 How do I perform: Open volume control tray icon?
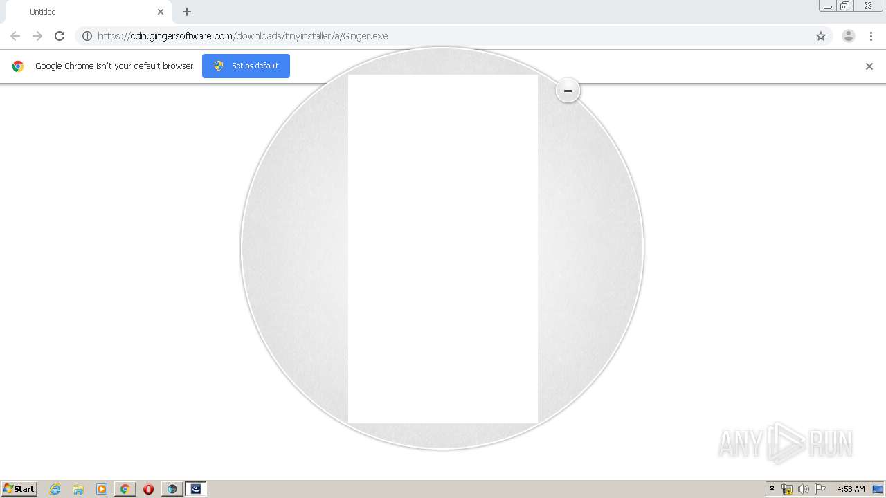click(x=803, y=489)
